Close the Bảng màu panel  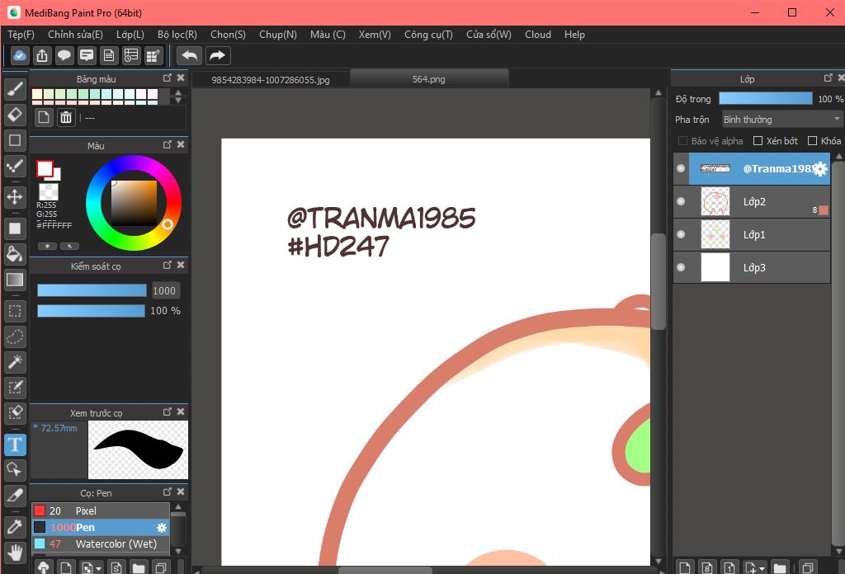click(x=181, y=78)
